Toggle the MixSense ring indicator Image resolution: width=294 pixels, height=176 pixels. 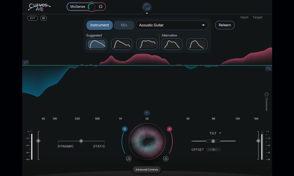pos(91,7)
